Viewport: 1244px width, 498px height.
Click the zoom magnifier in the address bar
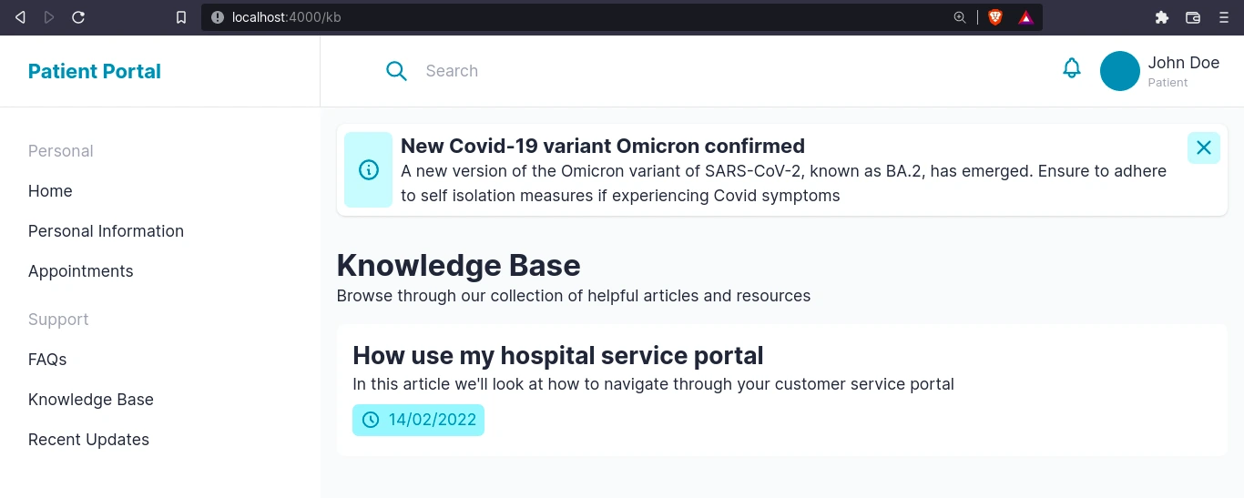[960, 17]
